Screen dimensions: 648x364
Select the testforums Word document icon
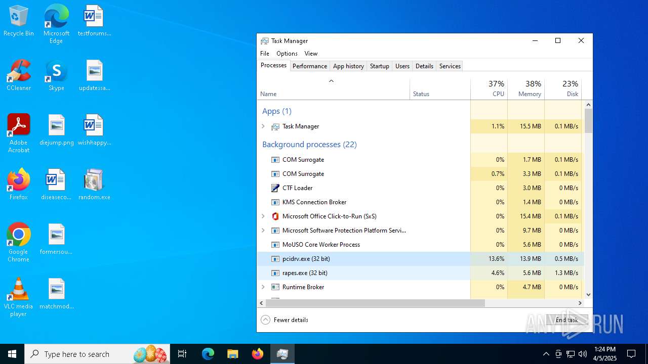coord(94,20)
